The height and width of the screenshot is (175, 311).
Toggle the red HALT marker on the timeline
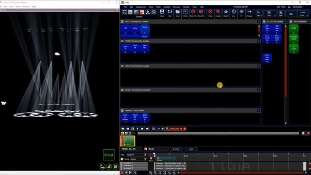151,159
